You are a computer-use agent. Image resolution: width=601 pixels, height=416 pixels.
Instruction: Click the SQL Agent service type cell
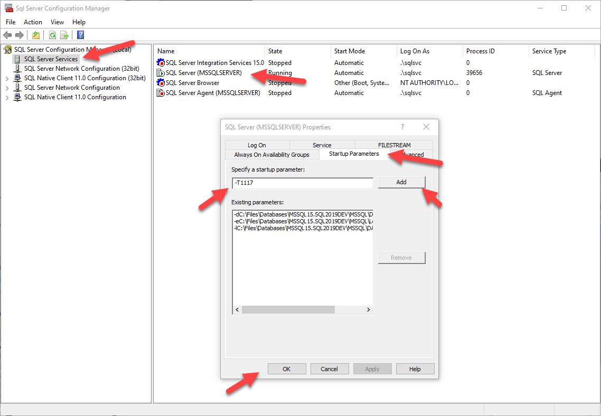(x=547, y=93)
